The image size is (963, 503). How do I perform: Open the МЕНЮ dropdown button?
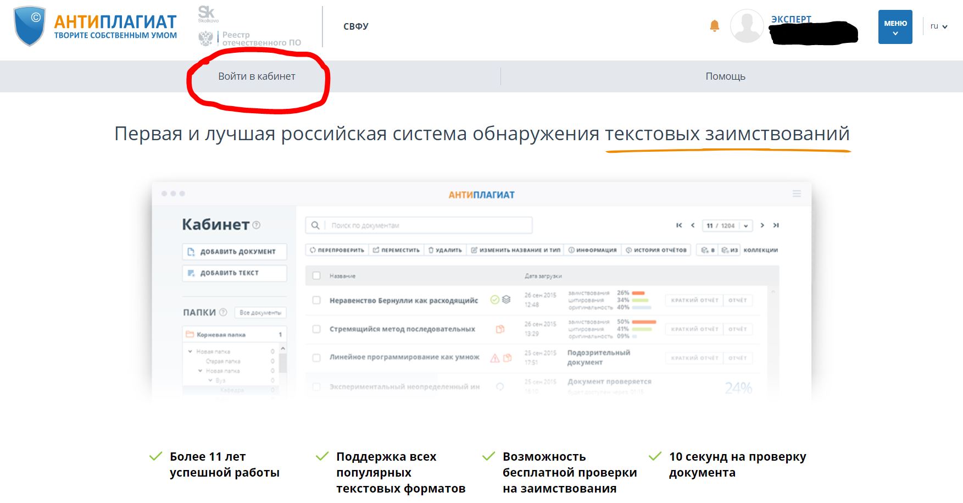pyautogui.click(x=895, y=27)
